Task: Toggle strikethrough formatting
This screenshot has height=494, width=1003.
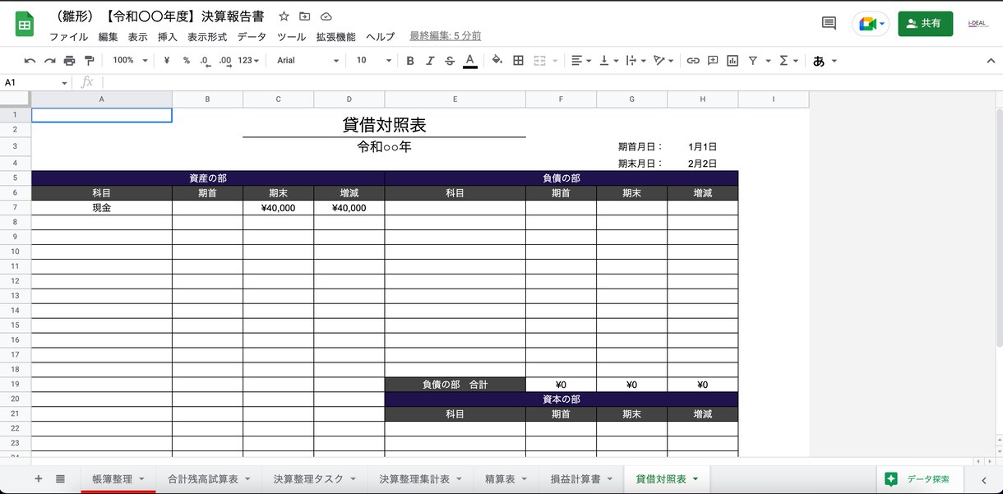Action: [x=450, y=61]
